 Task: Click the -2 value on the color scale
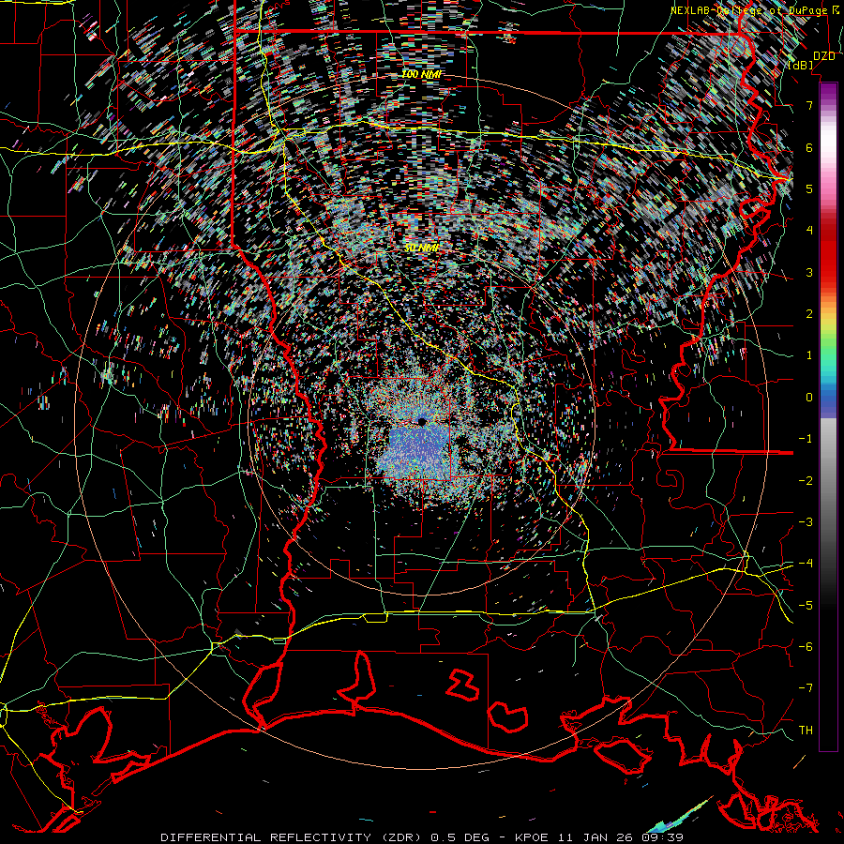[x=806, y=481]
